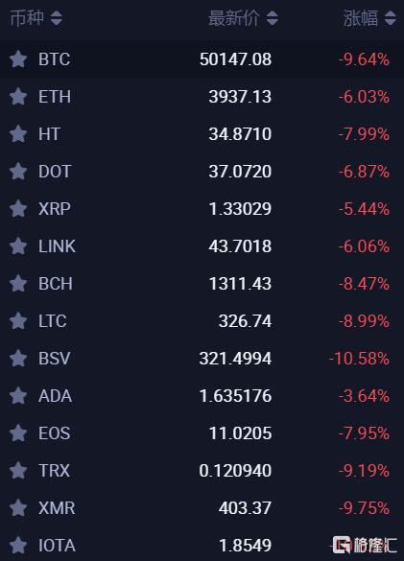Star the IOTA coin row

(18, 546)
